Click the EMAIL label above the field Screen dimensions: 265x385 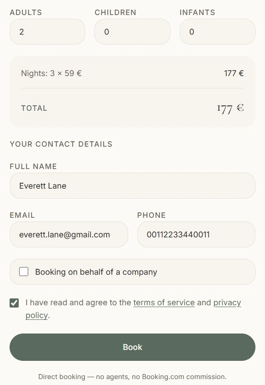click(x=22, y=215)
